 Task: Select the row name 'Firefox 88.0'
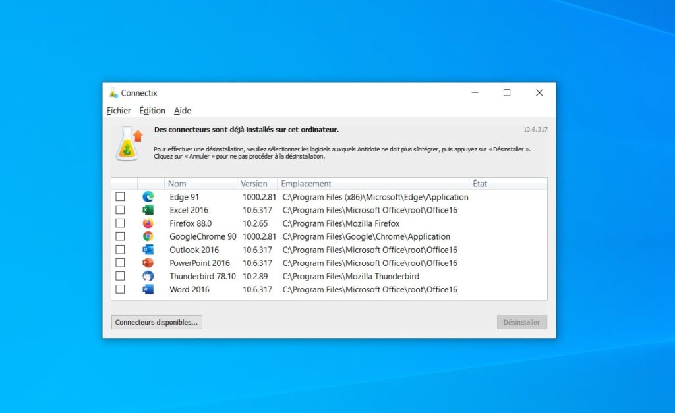pyautogui.click(x=191, y=224)
